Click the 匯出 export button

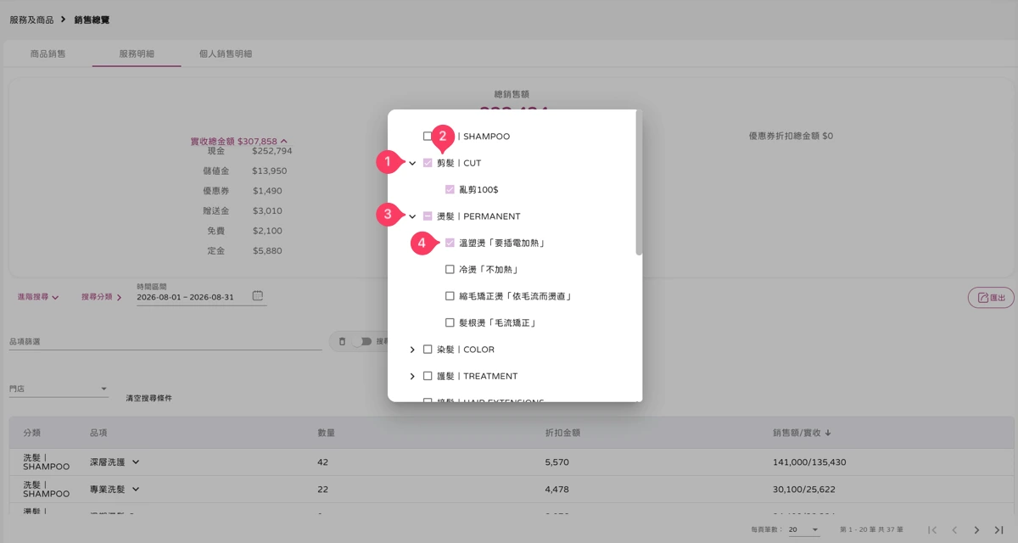[991, 298]
